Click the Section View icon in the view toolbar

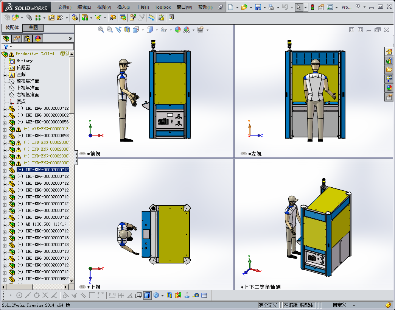pos(127,30)
